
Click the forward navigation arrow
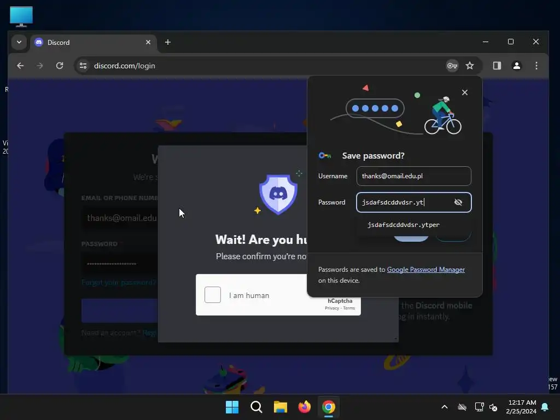point(39,66)
